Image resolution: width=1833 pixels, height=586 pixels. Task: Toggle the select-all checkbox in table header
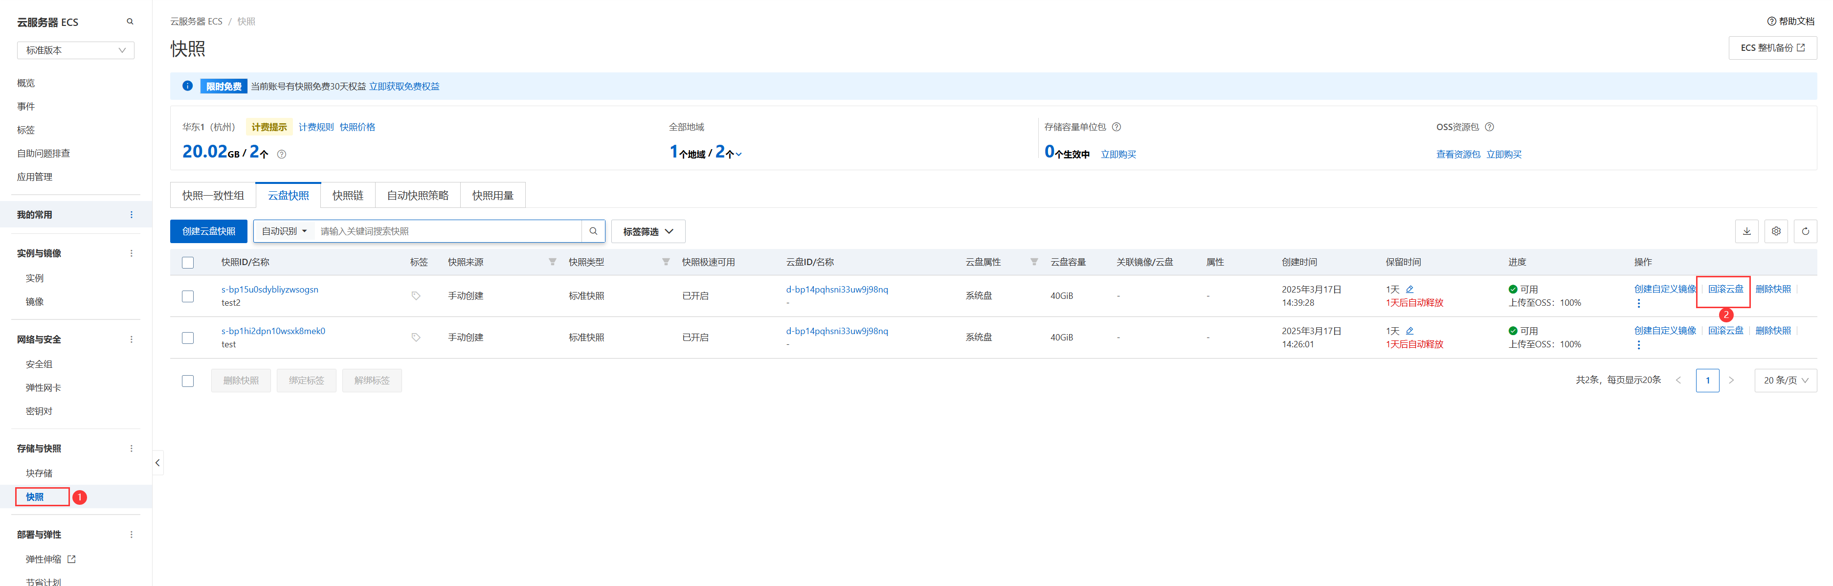click(188, 263)
